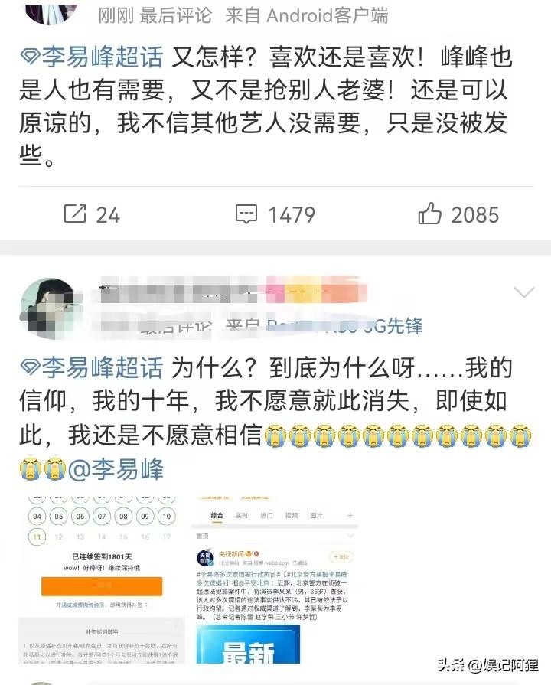Click the 央视新闻 avatar in the screenshot image
This screenshot has width=551, height=685.
(x=204, y=557)
